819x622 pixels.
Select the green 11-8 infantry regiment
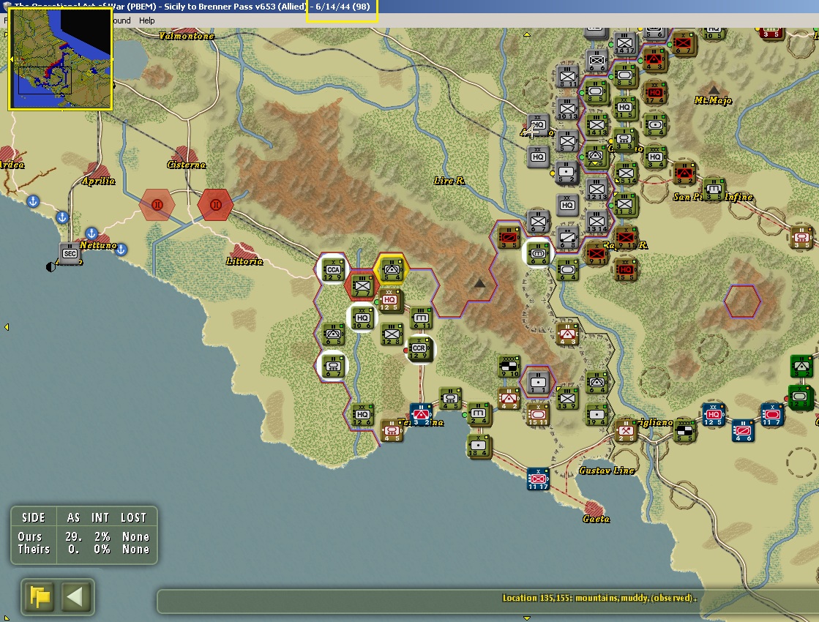(625, 205)
